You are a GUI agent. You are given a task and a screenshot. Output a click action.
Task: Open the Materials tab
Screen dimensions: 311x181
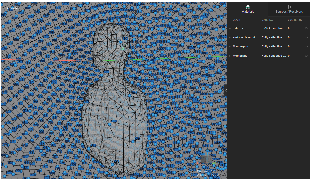pos(248,9)
